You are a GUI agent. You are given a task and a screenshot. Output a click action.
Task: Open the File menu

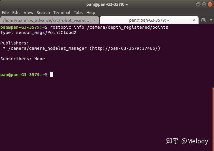tap(5, 13)
